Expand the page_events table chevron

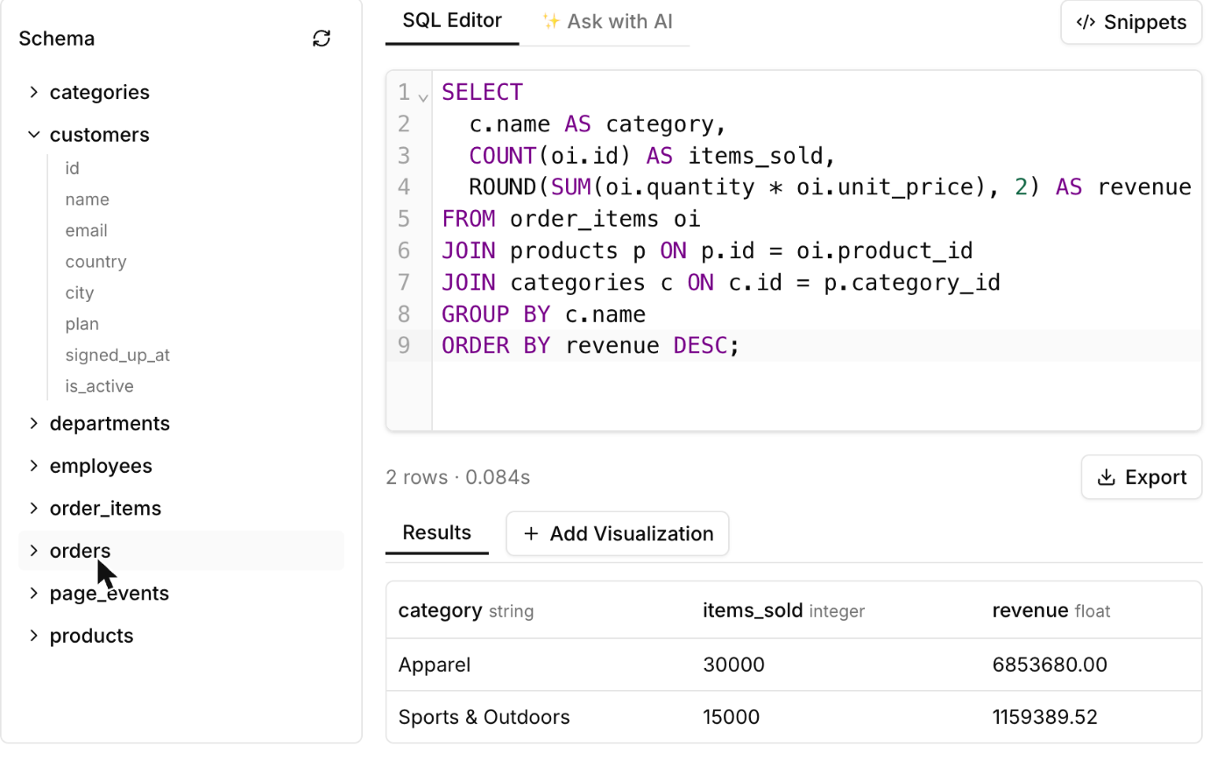tap(33, 593)
